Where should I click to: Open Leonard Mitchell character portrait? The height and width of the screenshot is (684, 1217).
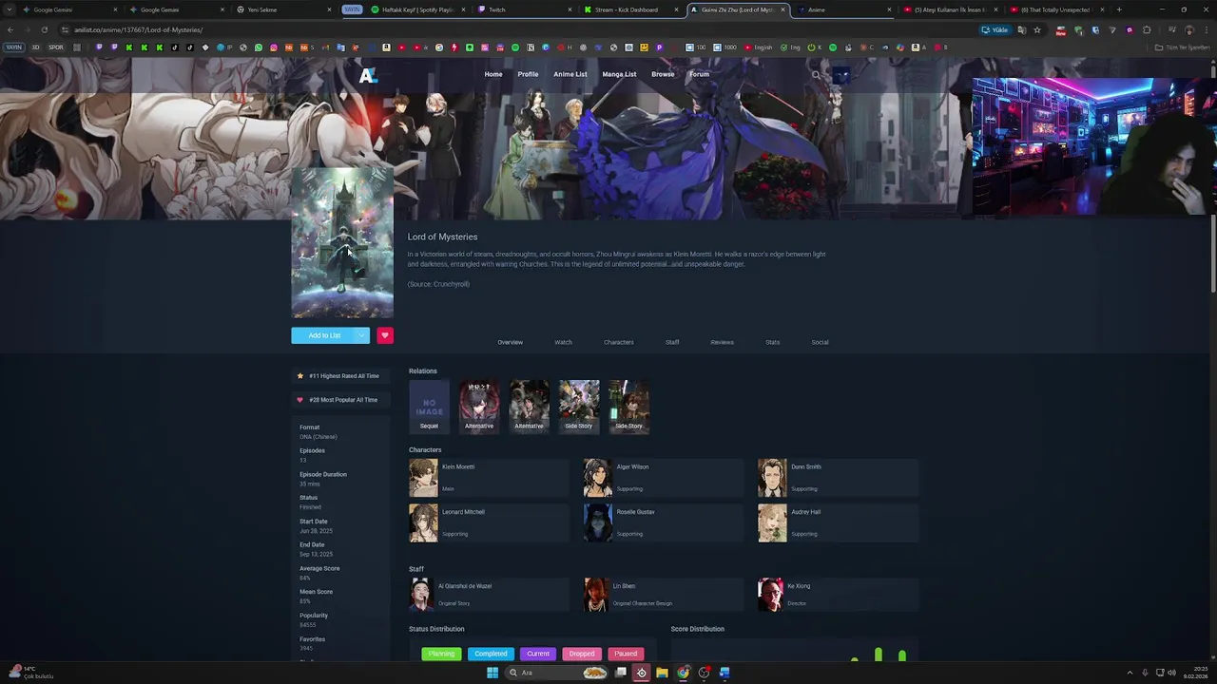coord(423,522)
